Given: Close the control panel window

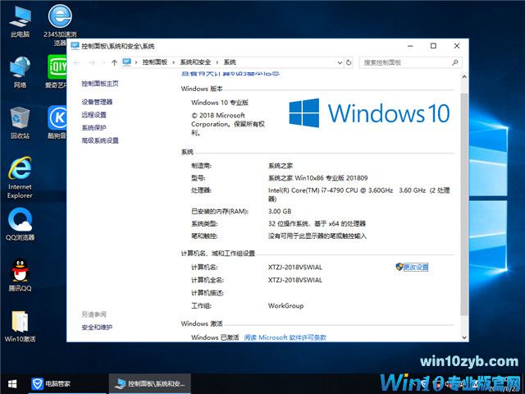Looking at the screenshot, I should click(x=457, y=46).
